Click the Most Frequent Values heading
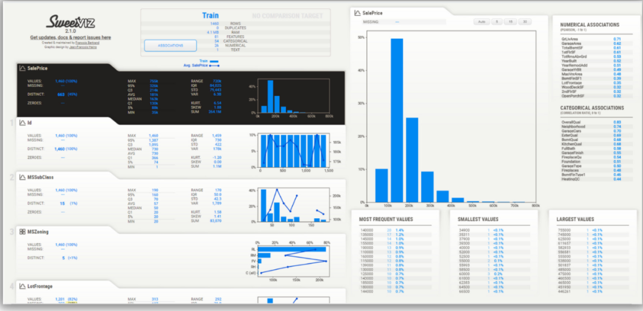643x311 pixels. [x=386, y=219]
